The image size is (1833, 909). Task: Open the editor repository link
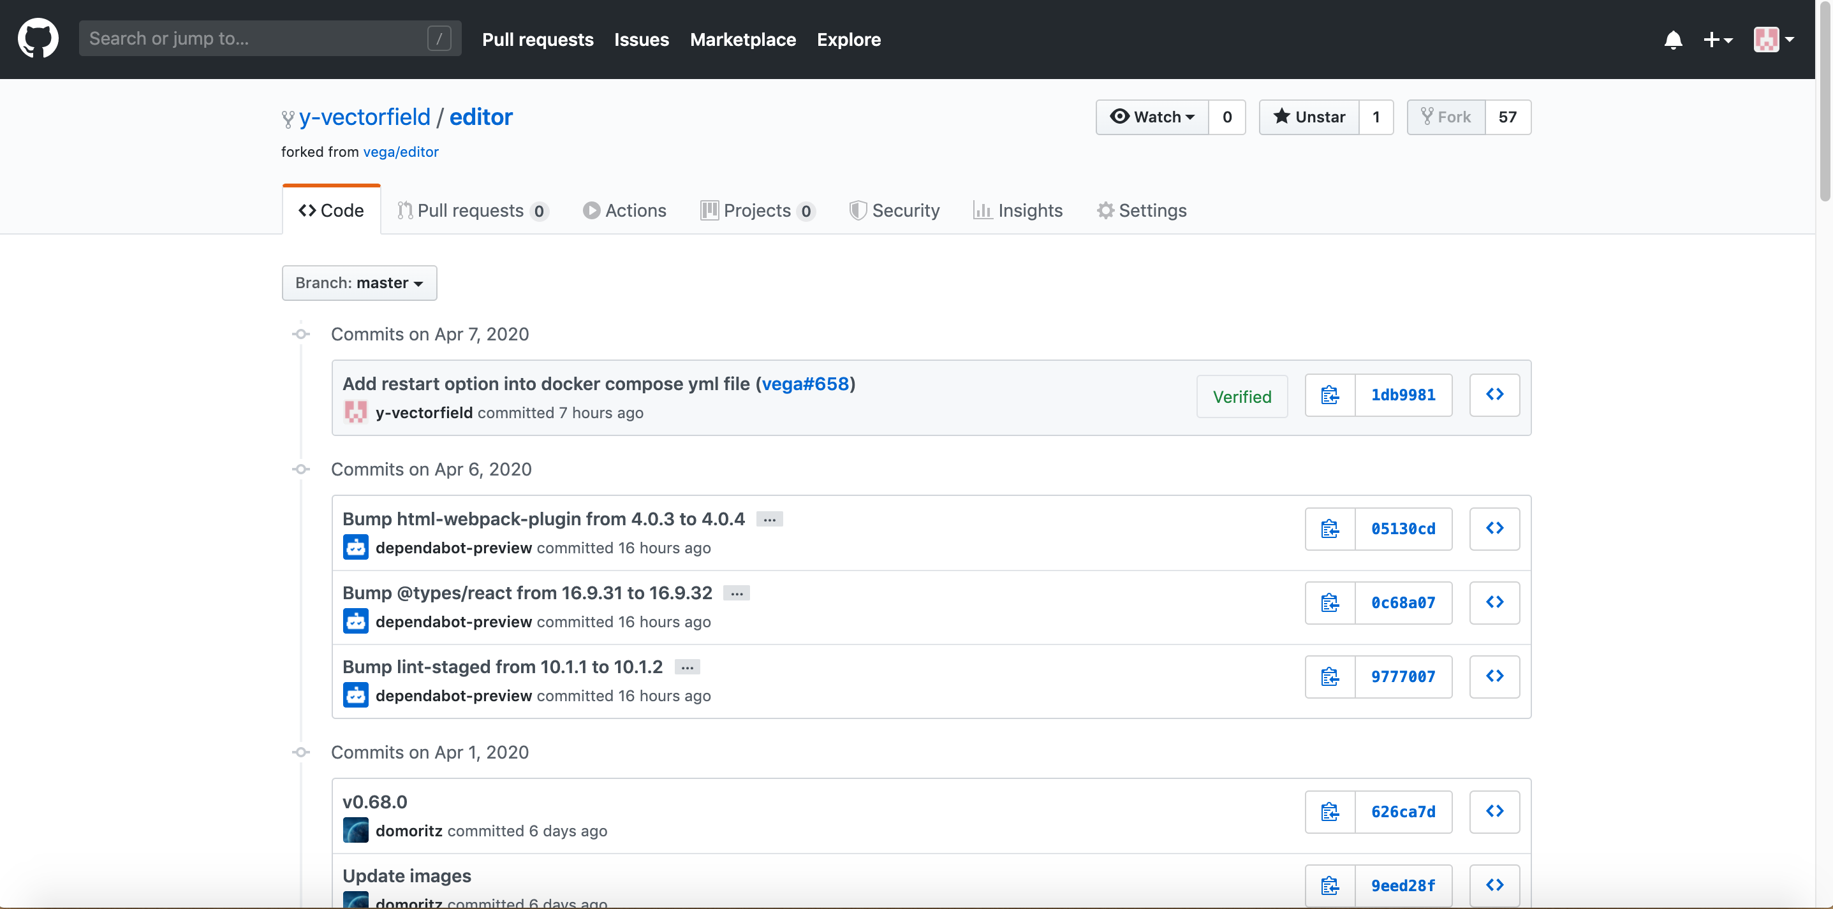(480, 117)
